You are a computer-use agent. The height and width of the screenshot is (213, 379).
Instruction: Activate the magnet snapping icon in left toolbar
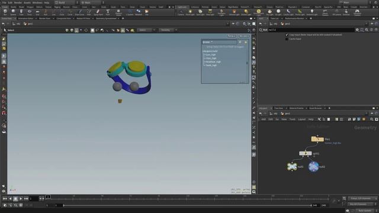4,113
